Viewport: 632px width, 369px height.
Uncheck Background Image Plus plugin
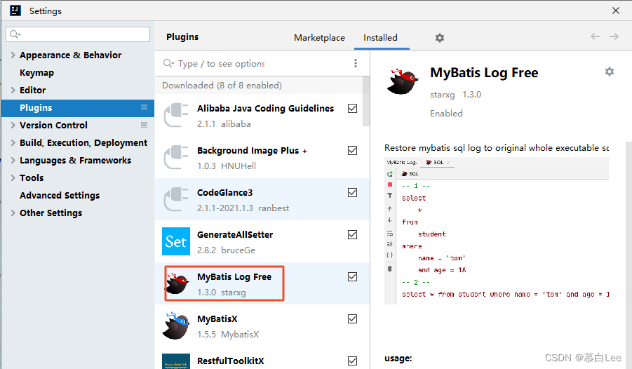click(352, 150)
